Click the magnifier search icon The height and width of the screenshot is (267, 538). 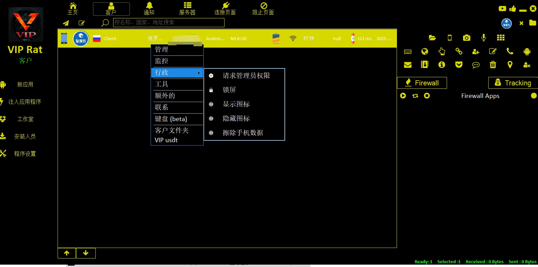click(105, 23)
